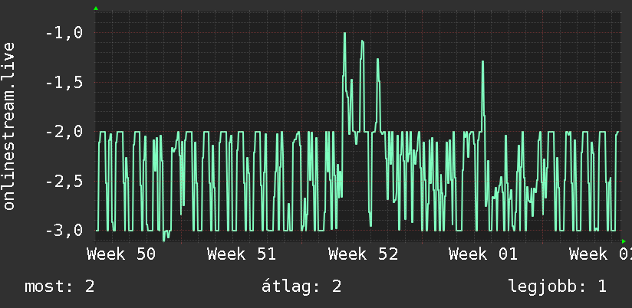Click the 'legjobb: 1' statistic
The width and height of the screenshot is (632, 308).
click(x=558, y=287)
